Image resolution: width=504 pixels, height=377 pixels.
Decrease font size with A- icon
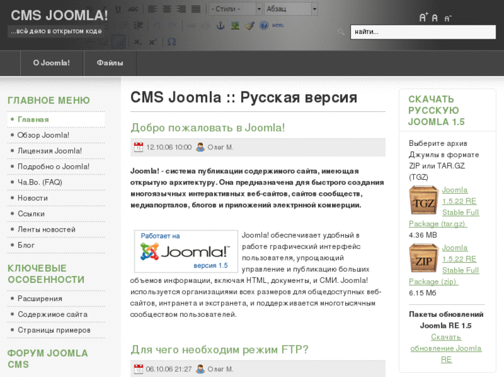tap(448, 18)
